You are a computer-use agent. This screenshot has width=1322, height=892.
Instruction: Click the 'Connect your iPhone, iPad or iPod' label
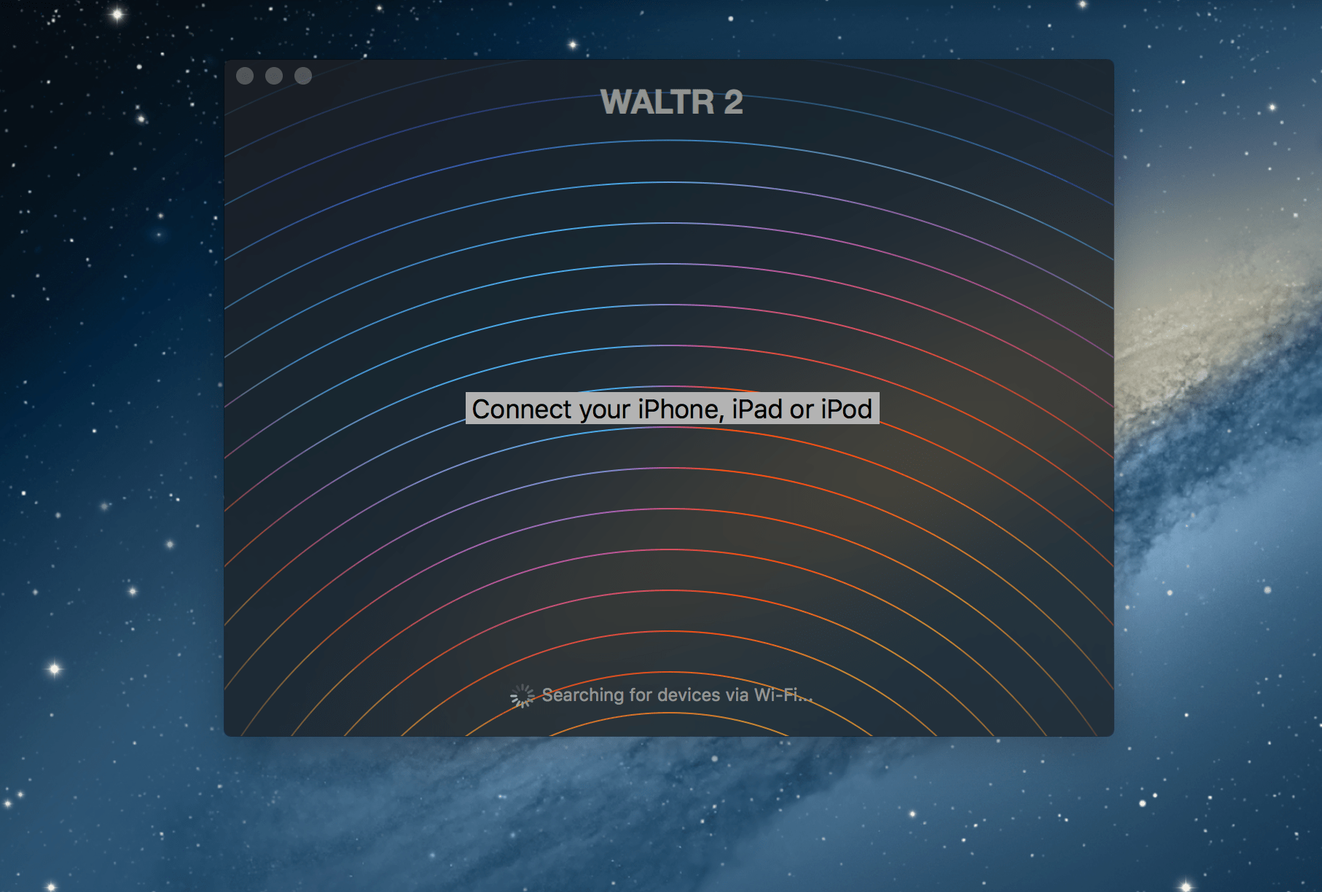coord(672,409)
